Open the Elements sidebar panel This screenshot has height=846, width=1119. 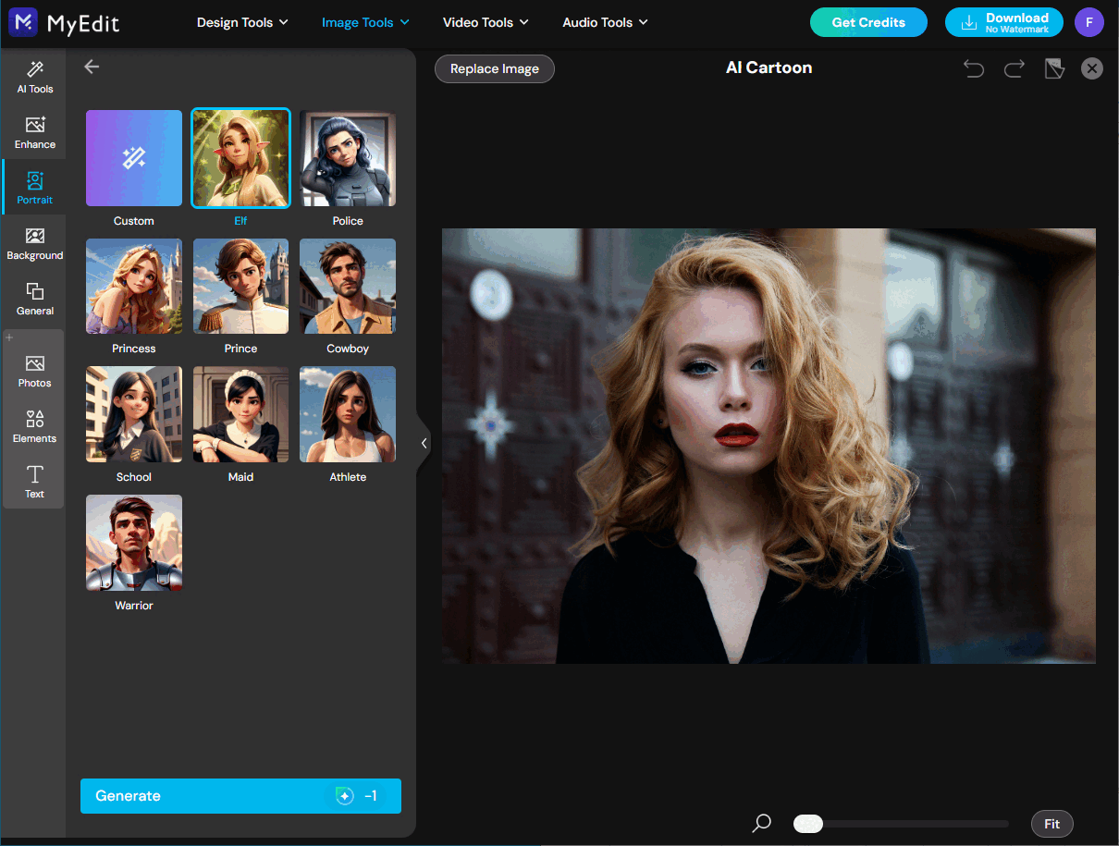(34, 426)
